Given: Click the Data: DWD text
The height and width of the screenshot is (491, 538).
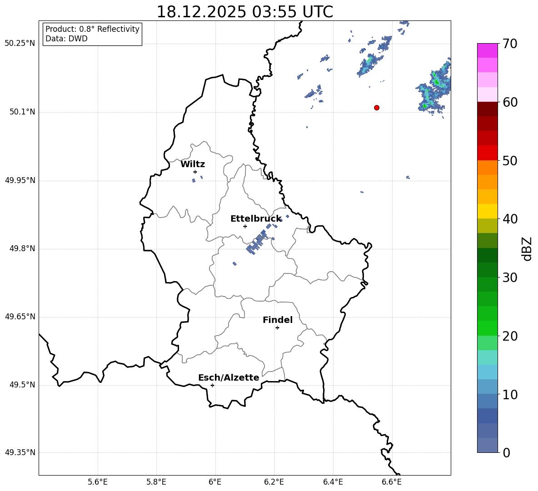Looking at the screenshot, I should [66, 39].
